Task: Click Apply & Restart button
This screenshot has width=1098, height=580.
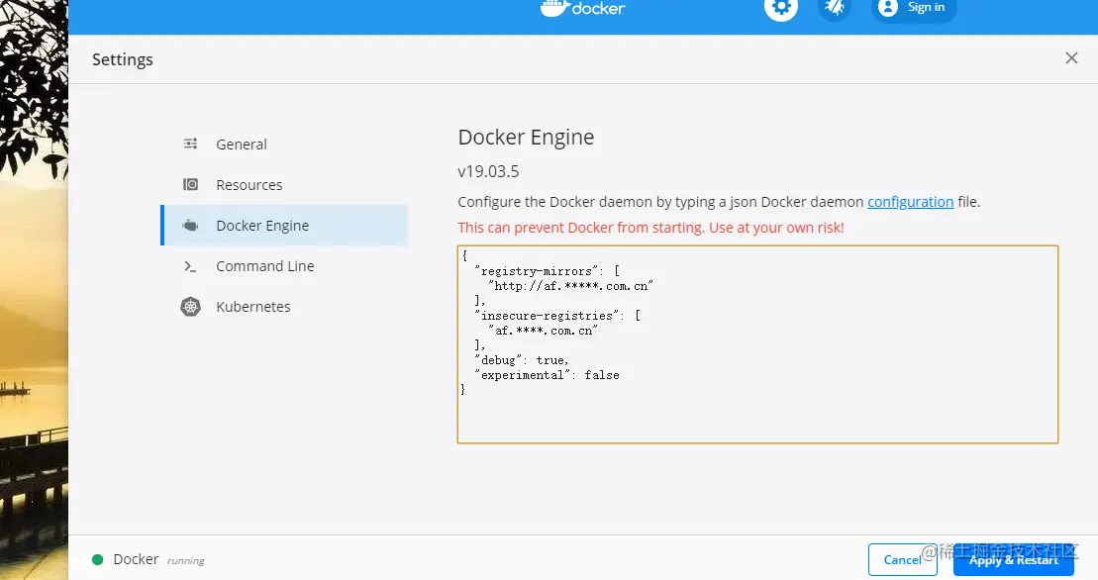Action: (1013, 560)
